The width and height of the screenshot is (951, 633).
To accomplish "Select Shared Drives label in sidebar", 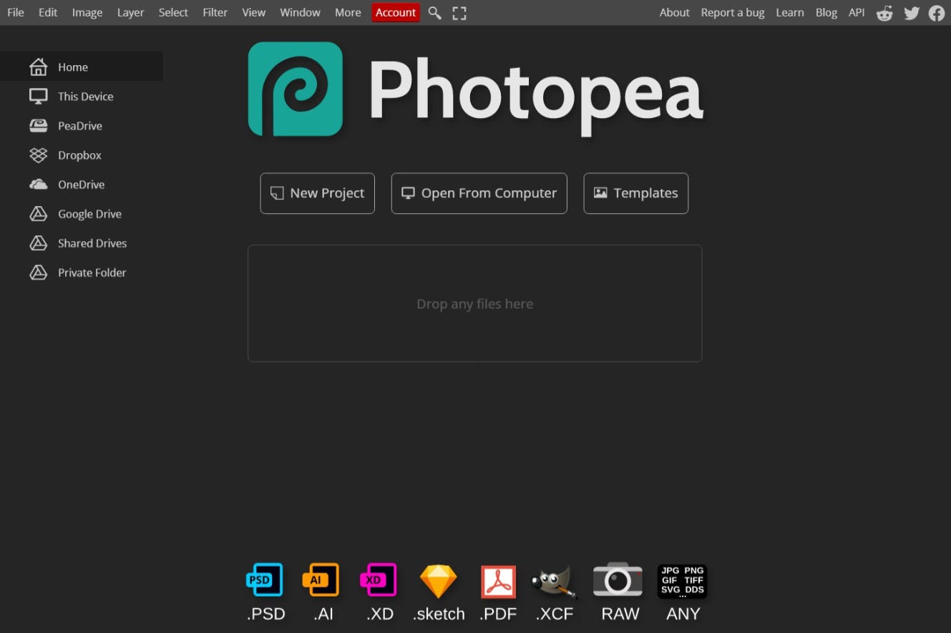I will [x=92, y=243].
